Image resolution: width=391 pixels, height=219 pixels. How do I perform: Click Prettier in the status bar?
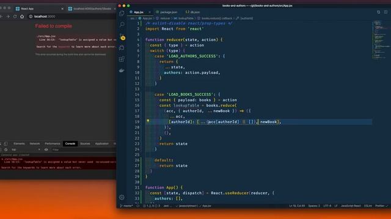[x=381, y=206]
